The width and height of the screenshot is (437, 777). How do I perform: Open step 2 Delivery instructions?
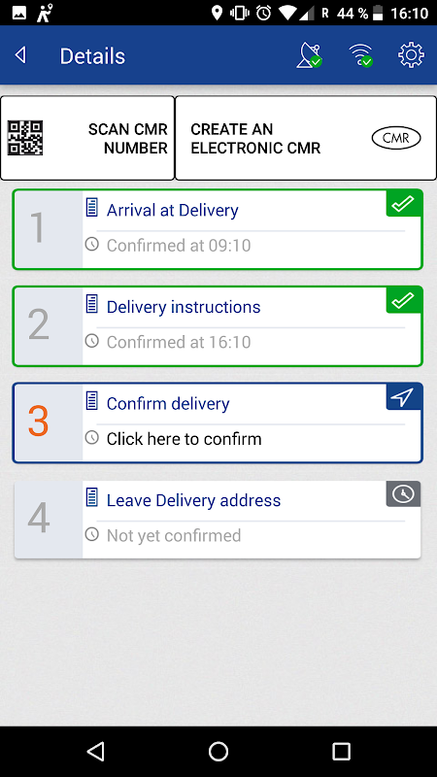tap(218, 326)
